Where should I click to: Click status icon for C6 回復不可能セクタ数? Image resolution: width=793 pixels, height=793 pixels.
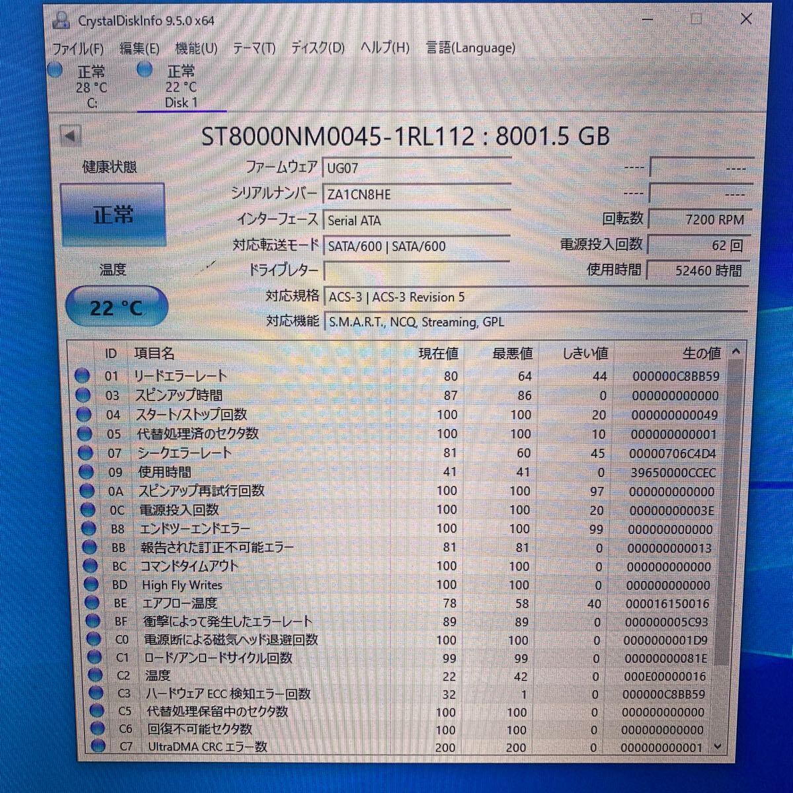click(98, 729)
